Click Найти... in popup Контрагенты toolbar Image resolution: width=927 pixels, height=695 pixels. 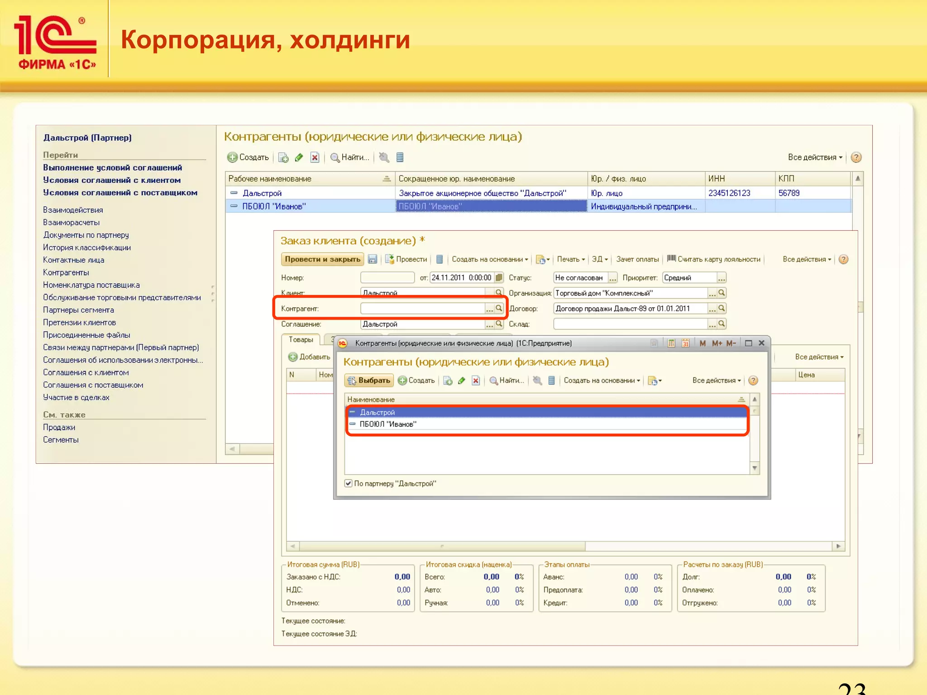(x=507, y=381)
